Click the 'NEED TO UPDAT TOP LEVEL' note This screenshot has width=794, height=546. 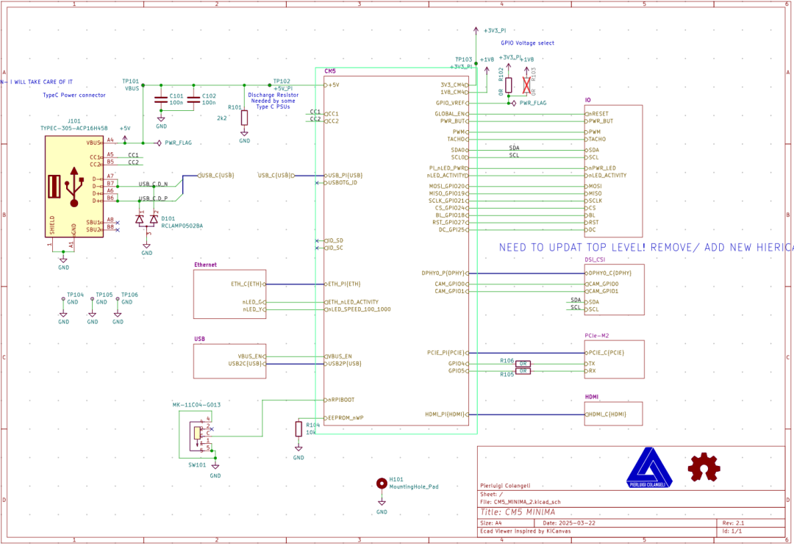646,248
